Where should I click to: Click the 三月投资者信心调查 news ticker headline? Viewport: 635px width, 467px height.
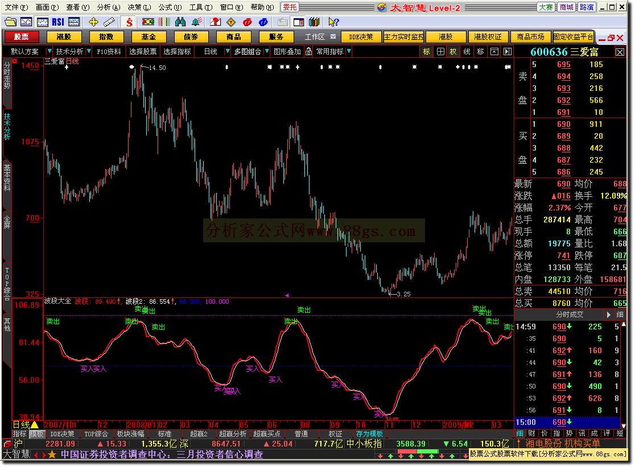coord(220,454)
